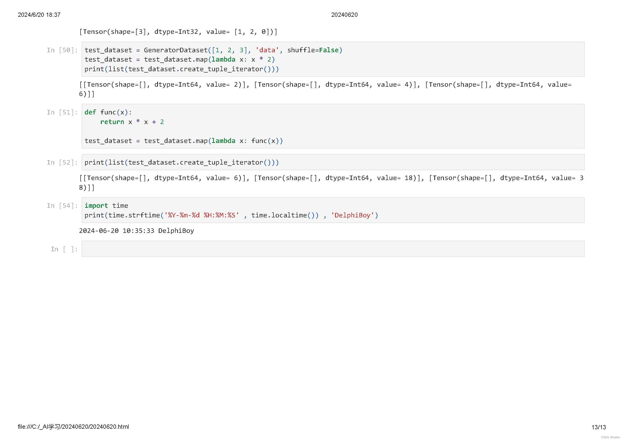Click the In [50] cell prompt label
Image resolution: width=624 pixels, height=441 pixels.
[x=62, y=50]
